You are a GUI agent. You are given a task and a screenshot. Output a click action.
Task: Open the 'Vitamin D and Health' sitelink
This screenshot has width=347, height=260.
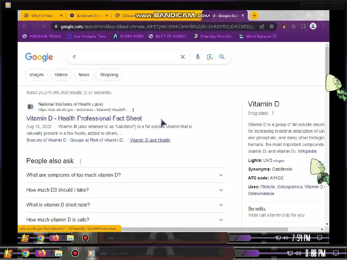click(150, 140)
